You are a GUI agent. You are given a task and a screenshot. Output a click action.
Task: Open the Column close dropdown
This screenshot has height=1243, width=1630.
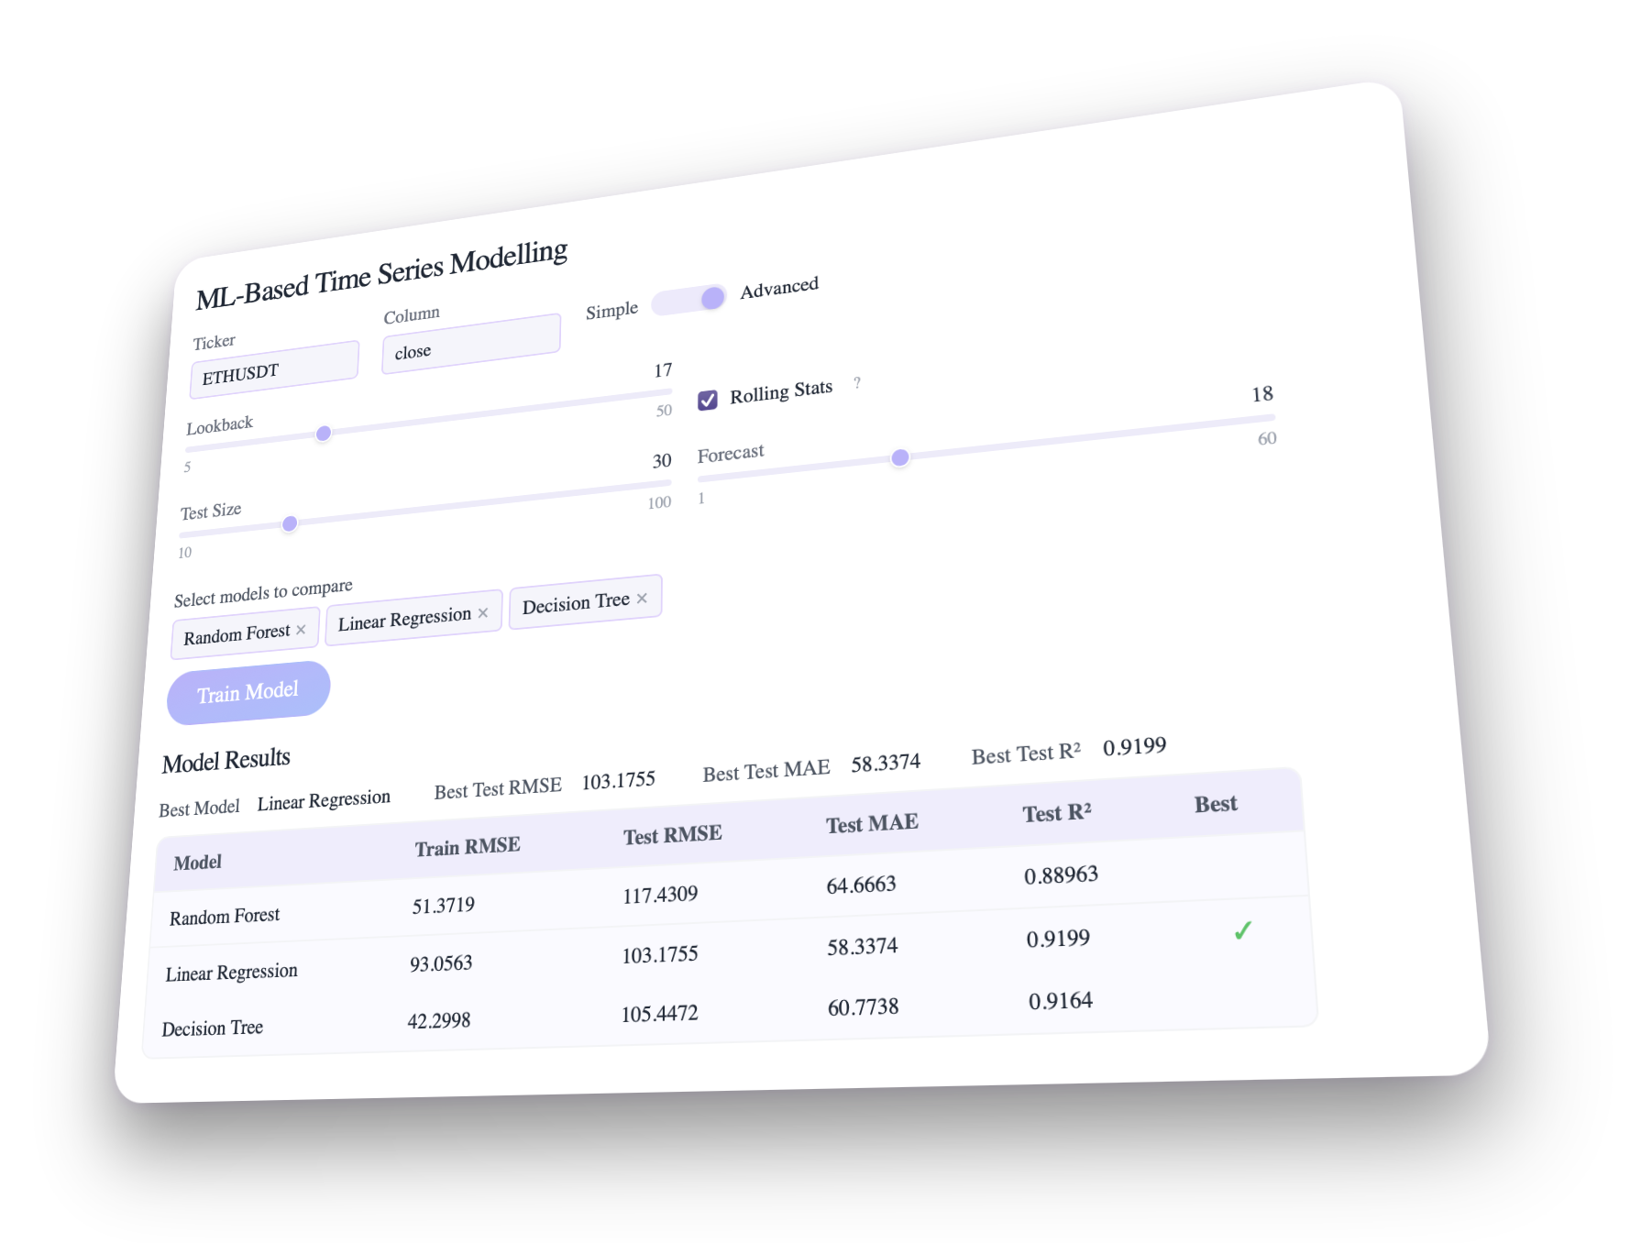point(470,344)
